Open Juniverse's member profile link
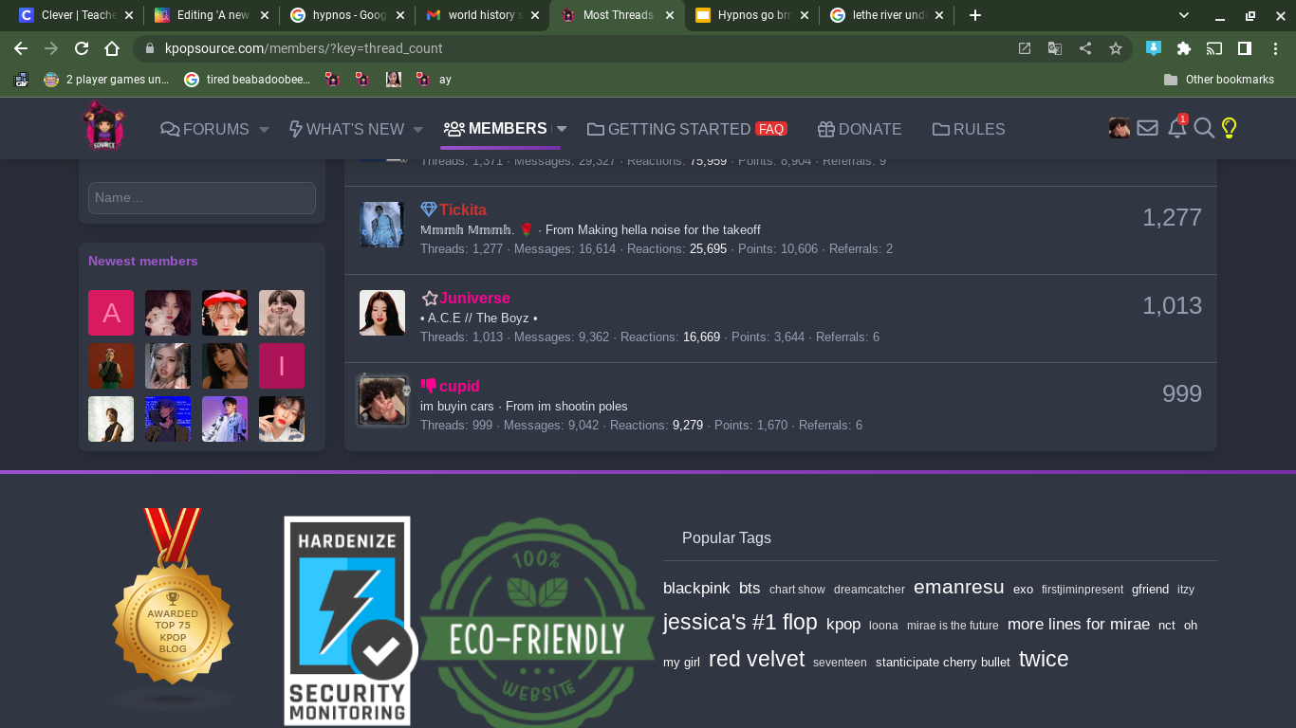 point(474,298)
